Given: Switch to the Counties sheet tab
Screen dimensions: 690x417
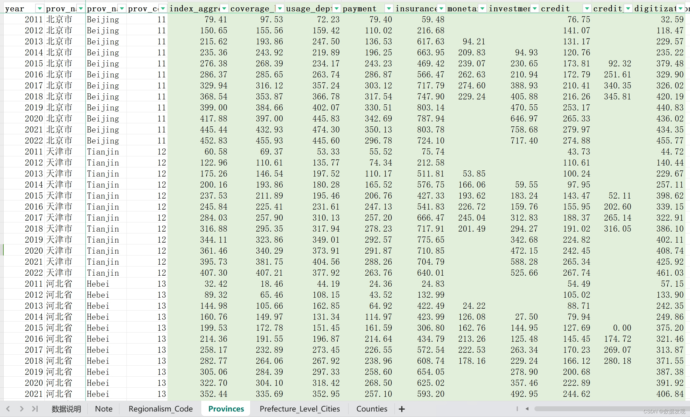Looking at the screenshot, I should (x=372, y=409).
